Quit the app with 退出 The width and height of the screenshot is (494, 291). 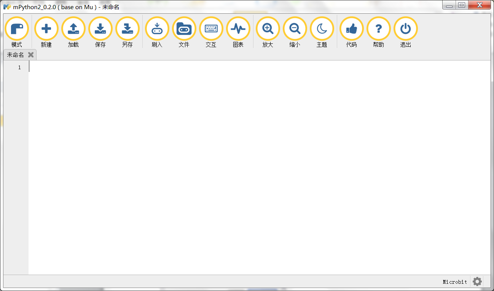(x=406, y=32)
